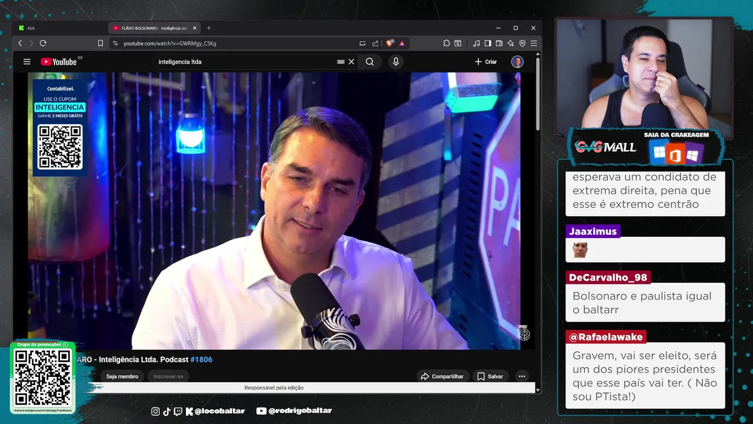The height and width of the screenshot is (424, 753).
Task: Click the emote in Jaaximus message
Action: 580,250
